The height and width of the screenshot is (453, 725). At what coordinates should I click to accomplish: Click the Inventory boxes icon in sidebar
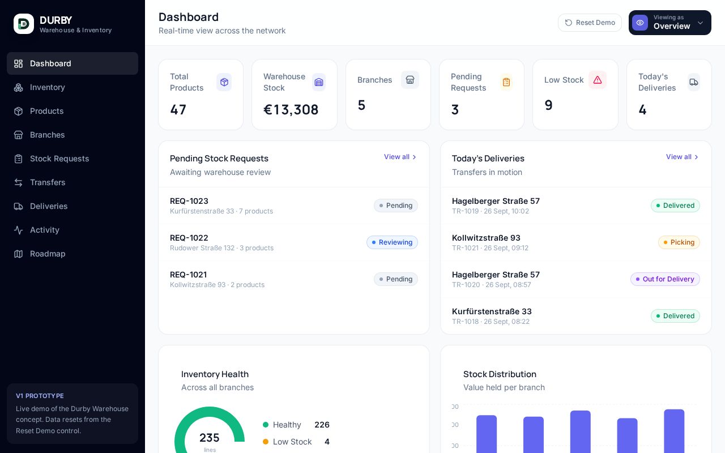coord(19,87)
